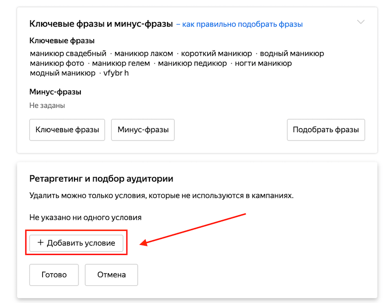Collapse the Ключевые фразы и минус-фразы section
Image resolution: width=392 pixels, height=303 pixels.
(x=361, y=22)
